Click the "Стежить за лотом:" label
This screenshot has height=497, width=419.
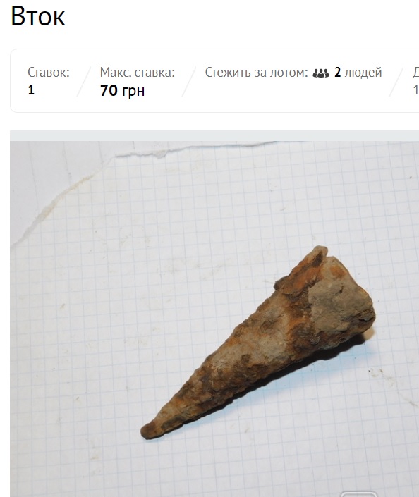[256, 73]
